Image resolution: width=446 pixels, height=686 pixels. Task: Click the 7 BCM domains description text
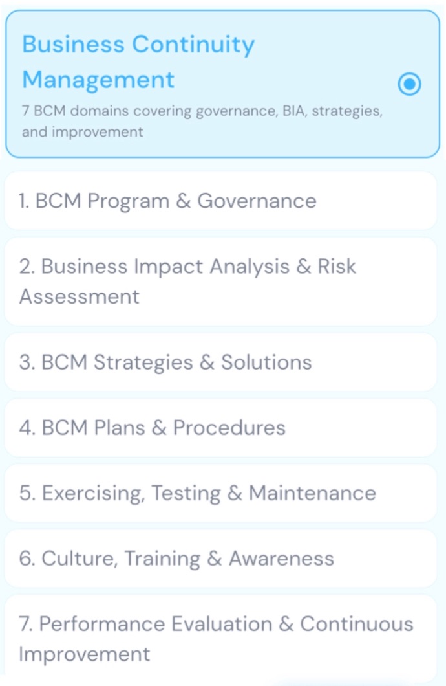[202, 121]
